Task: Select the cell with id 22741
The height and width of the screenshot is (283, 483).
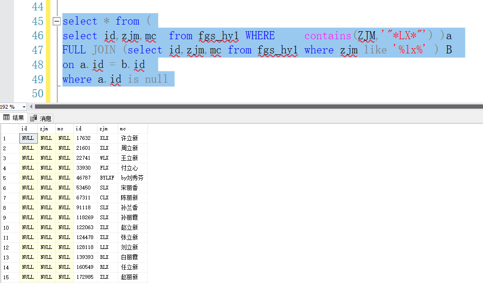Action: pos(85,158)
